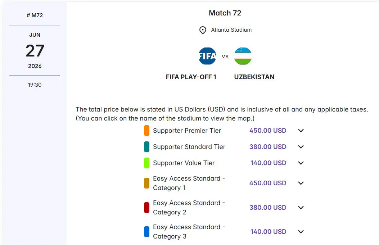Click the Match 72 heading
This screenshot has height=245, width=379.
pyautogui.click(x=225, y=13)
